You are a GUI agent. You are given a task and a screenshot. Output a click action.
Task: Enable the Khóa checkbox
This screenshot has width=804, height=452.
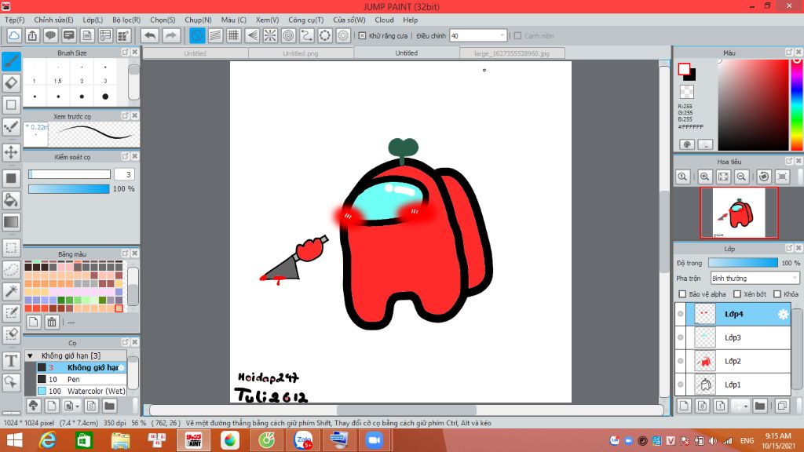[x=777, y=294]
